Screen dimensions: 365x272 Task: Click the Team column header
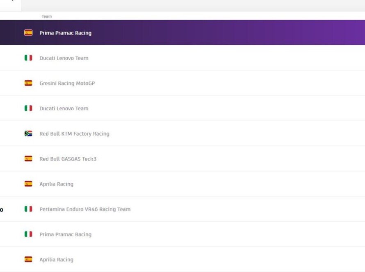click(x=47, y=16)
